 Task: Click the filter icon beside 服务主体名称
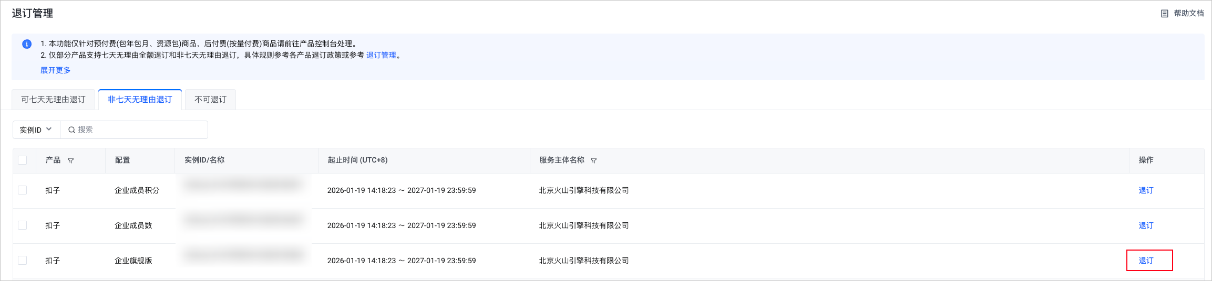tap(593, 160)
